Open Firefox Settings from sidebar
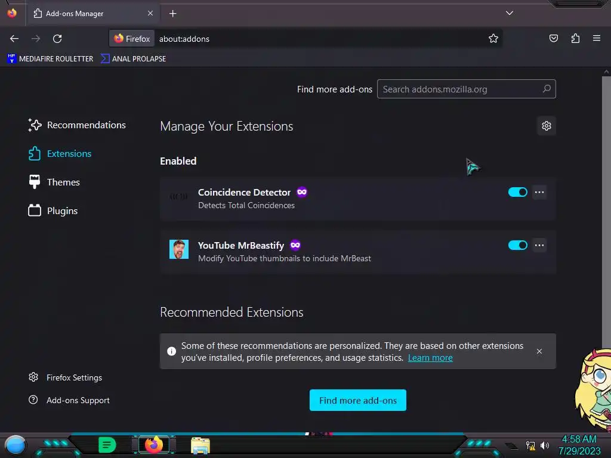This screenshot has width=611, height=458. click(66, 377)
